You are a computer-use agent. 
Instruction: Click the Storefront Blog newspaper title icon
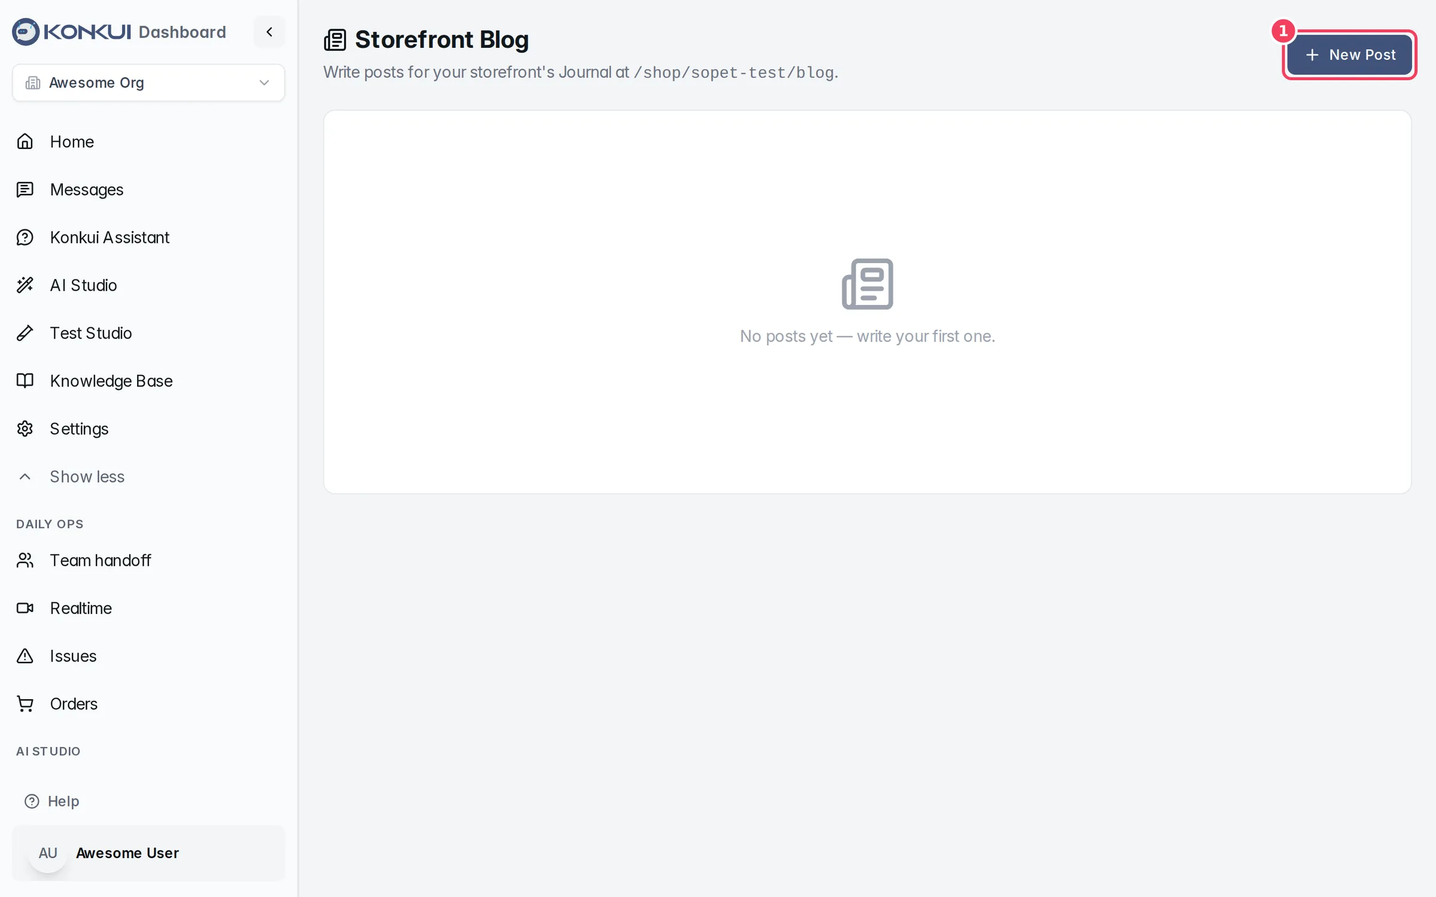(335, 40)
